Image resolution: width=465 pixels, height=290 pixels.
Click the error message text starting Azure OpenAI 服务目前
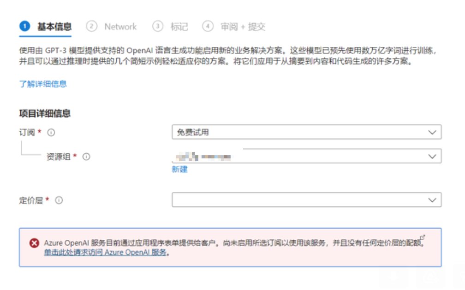tap(234, 243)
